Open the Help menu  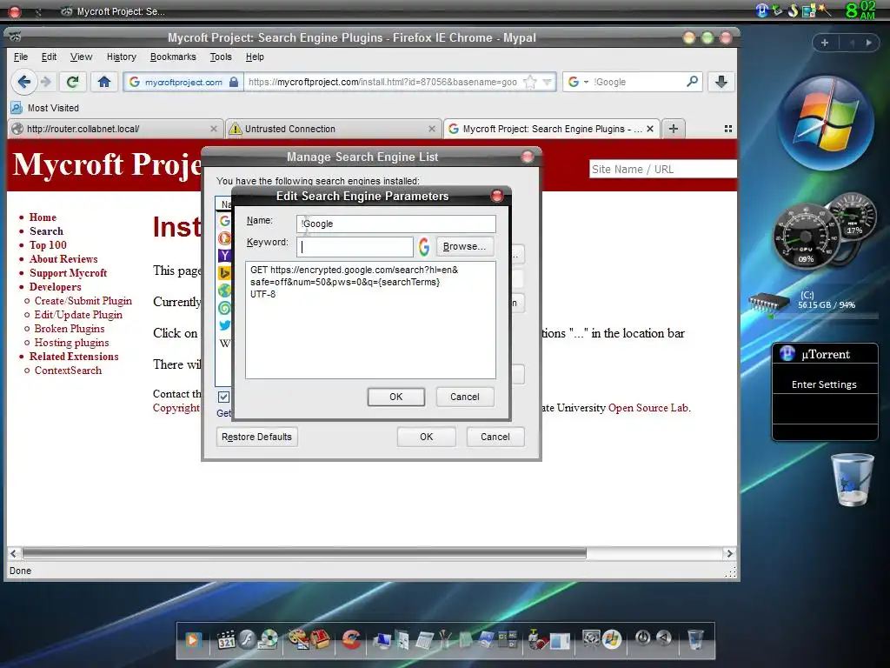[255, 57]
